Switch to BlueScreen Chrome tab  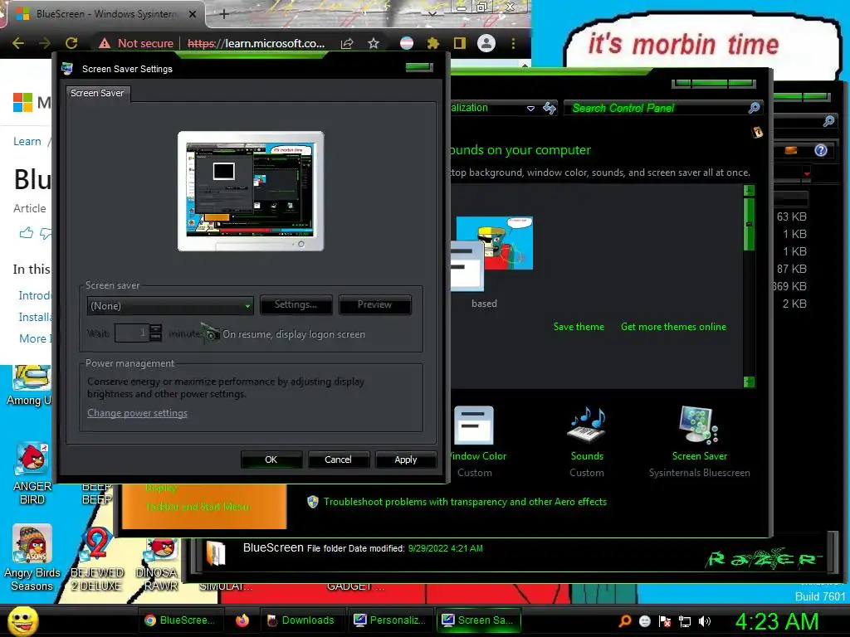[103, 14]
